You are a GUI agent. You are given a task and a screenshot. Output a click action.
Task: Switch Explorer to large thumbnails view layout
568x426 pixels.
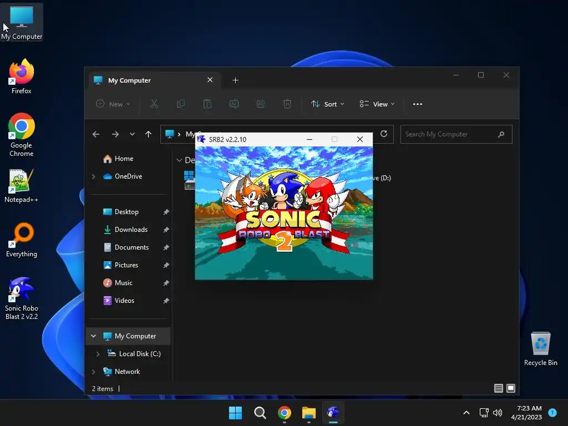pos(511,388)
